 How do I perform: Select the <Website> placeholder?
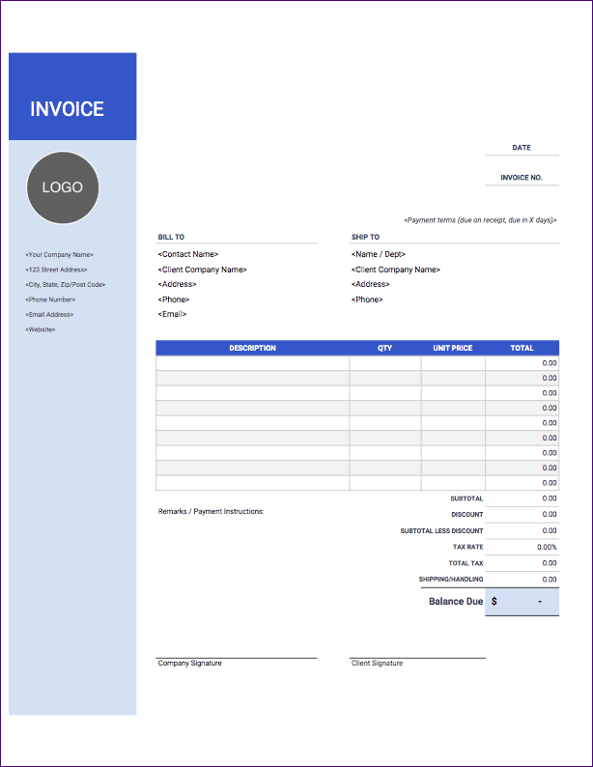pyautogui.click(x=41, y=329)
